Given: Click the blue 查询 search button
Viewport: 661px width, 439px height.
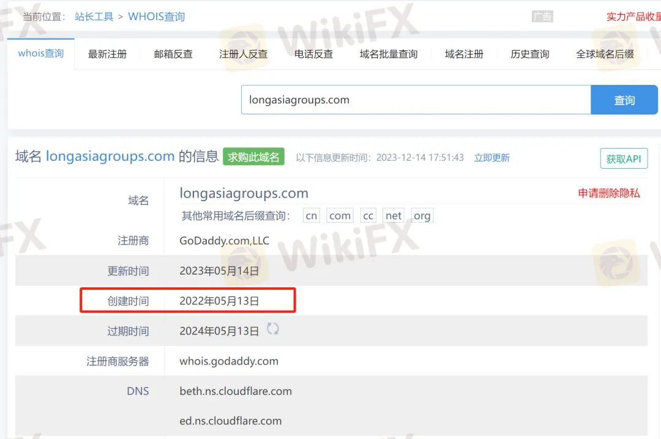Looking at the screenshot, I should click(x=624, y=100).
